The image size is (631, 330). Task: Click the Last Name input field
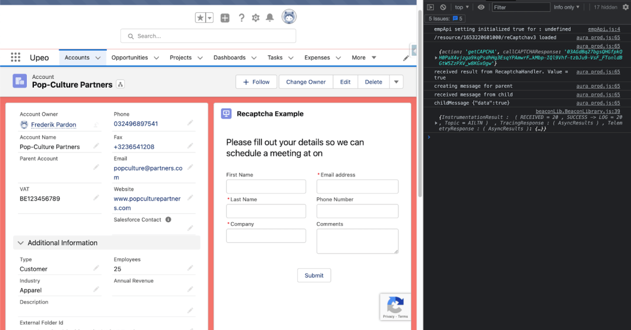click(266, 211)
